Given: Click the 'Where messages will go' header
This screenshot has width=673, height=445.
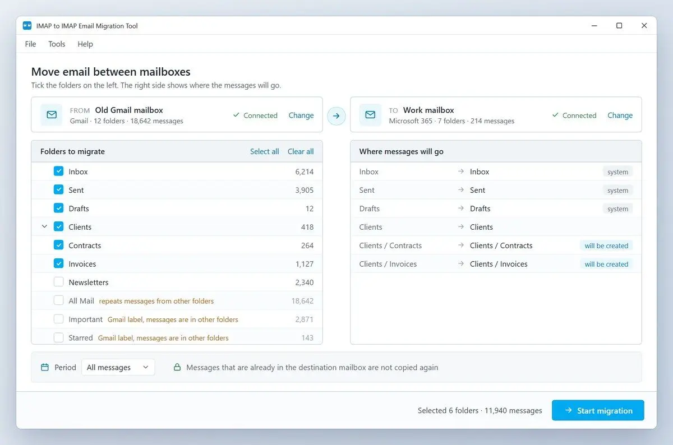Looking at the screenshot, I should pyautogui.click(x=401, y=151).
